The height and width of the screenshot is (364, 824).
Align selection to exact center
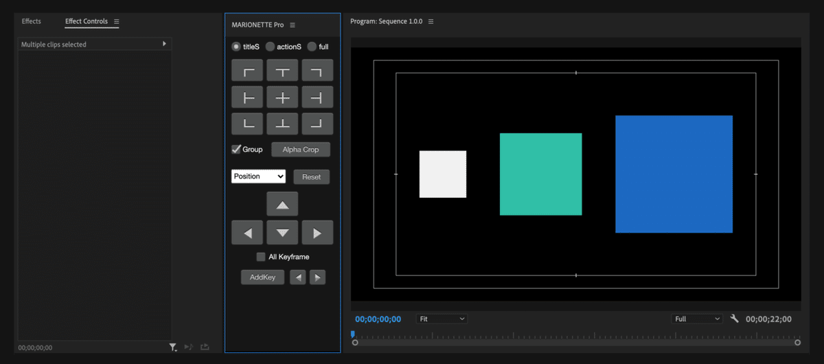tap(282, 98)
